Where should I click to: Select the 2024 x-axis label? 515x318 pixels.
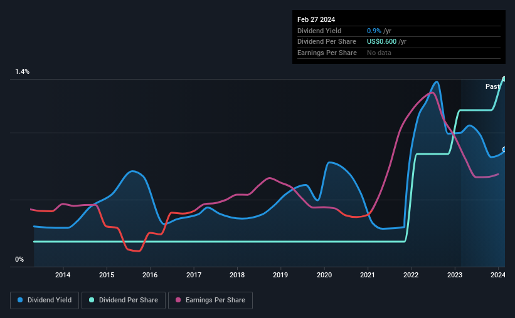pyautogui.click(x=497, y=275)
